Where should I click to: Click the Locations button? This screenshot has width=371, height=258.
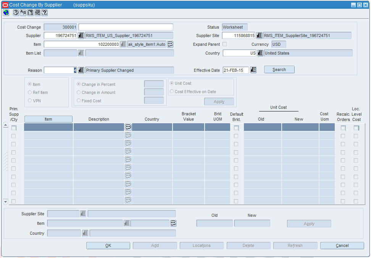click(x=202, y=245)
